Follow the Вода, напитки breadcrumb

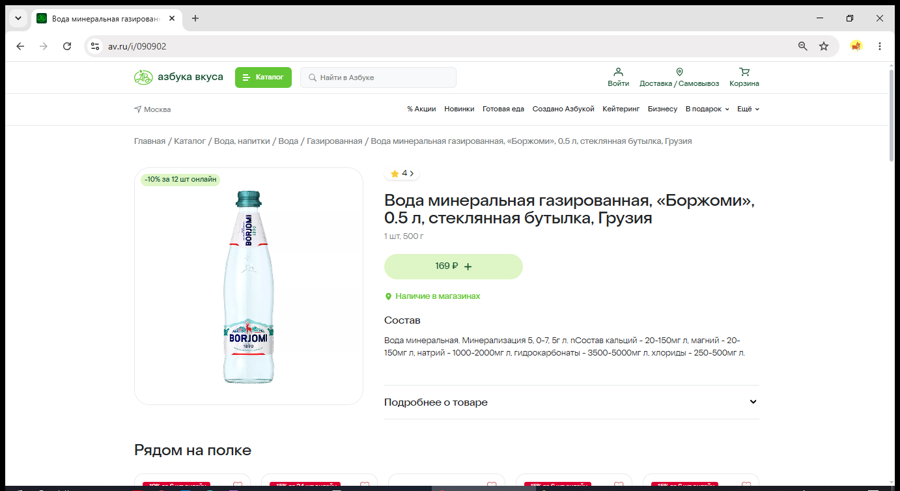pos(242,141)
